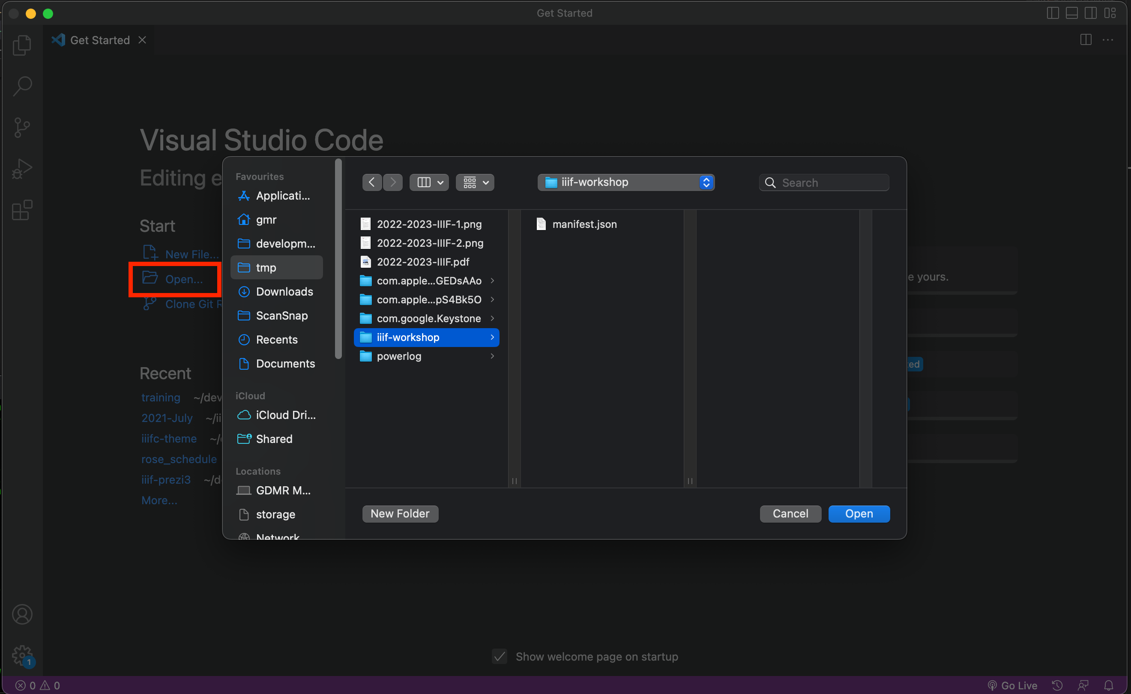Open the Search view in the activity bar
The image size is (1131, 694).
22,86
